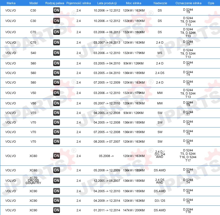The height and width of the screenshot is (215, 220).
Task: Click the 12.2005 -> 08.2007 production years
Action: pyautogui.click(x=107, y=181)
